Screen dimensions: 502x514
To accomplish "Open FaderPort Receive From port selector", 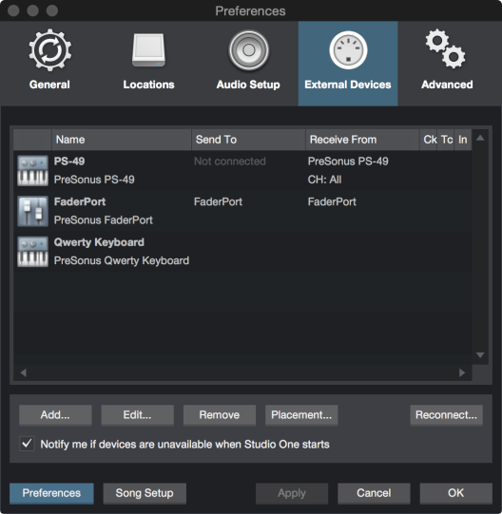I will pyautogui.click(x=332, y=201).
